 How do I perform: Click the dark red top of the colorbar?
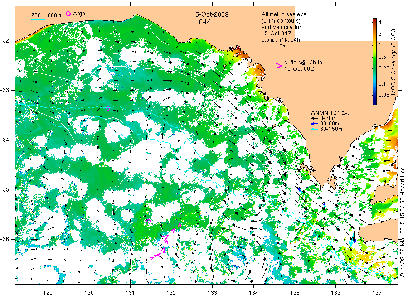[374, 20]
